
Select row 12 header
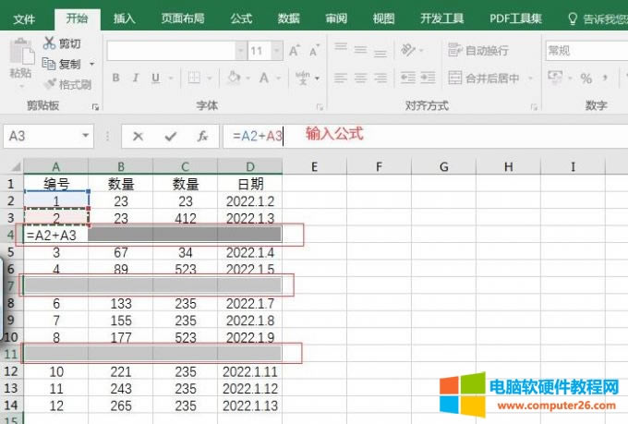coord(11,371)
